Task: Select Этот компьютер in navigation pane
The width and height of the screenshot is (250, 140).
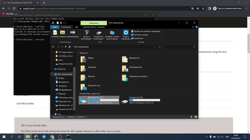Action: (x=63, y=74)
